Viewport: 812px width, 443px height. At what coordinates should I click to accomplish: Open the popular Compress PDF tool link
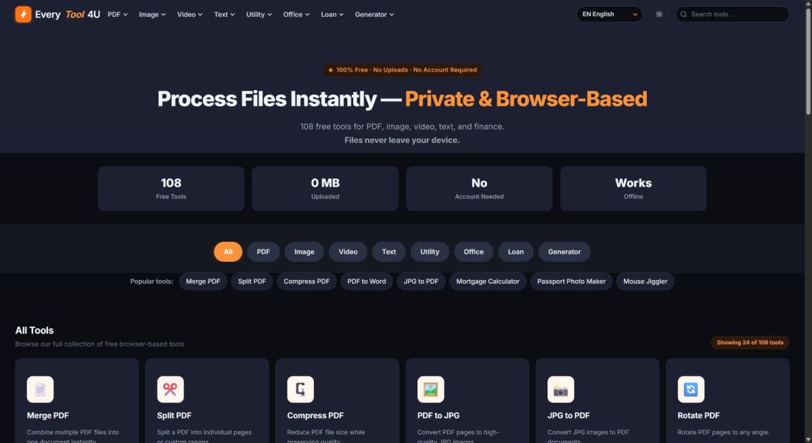click(x=307, y=281)
